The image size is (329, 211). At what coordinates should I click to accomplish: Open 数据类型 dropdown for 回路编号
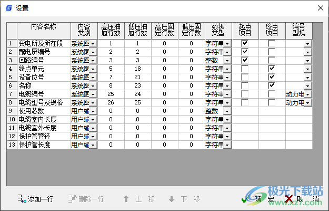(227, 61)
